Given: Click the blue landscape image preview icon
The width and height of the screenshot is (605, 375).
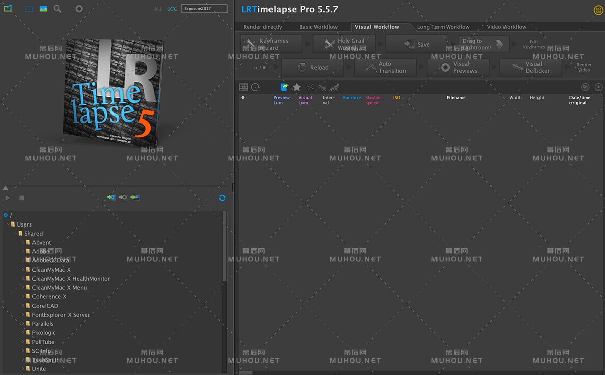Looking at the screenshot, I should (x=43, y=9).
